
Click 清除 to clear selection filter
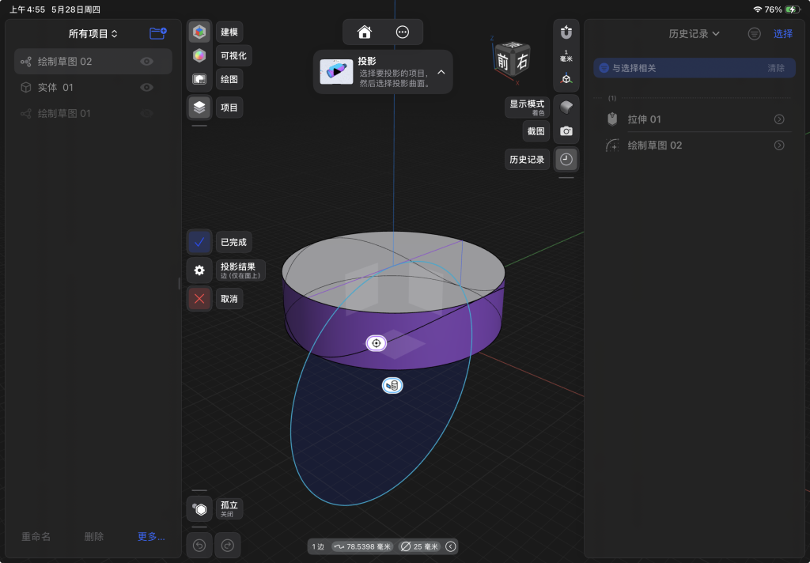[776, 68]
